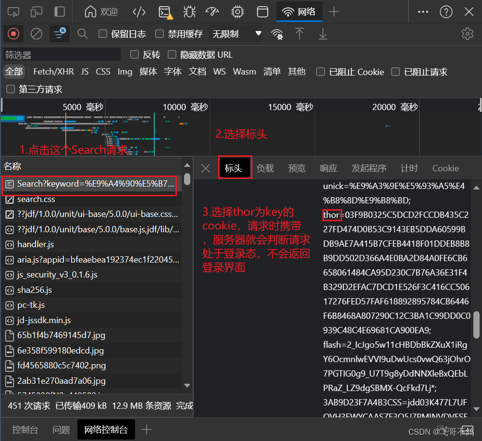
Task: Toggle device emulation icon
Action: coord(37,12)
